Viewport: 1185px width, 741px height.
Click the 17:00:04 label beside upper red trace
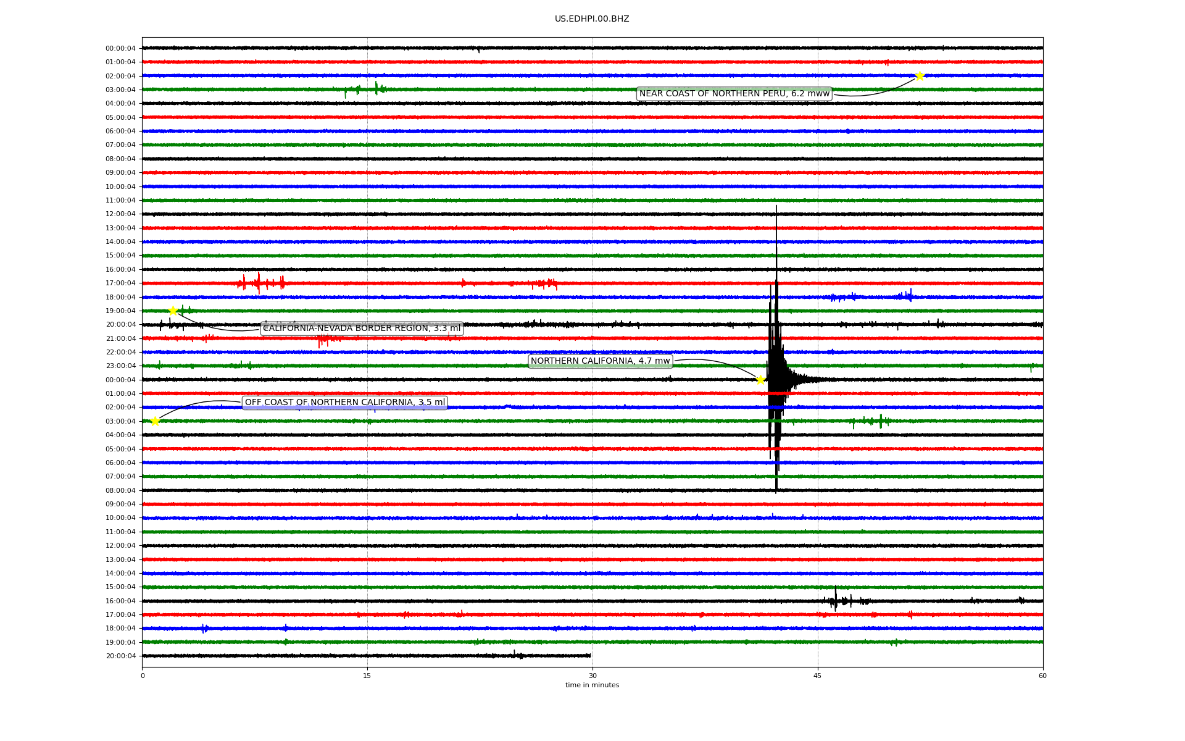click(x=120, y=283)
